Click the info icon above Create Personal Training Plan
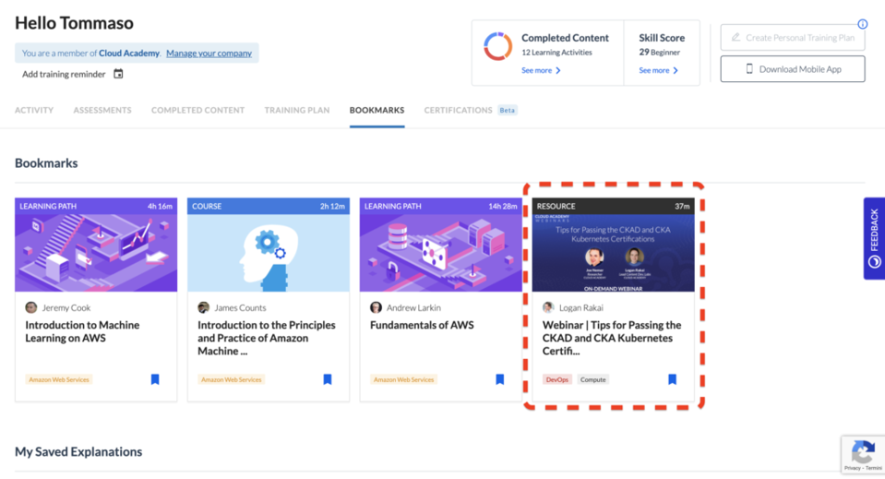The width and height of the screenshot is (885, 479). tap(863, 24)
